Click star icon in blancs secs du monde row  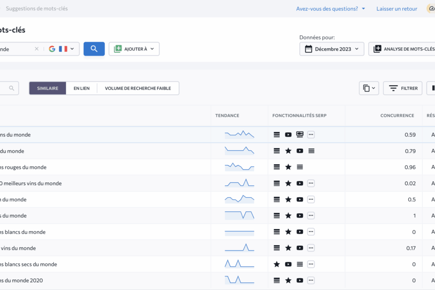(x=276, y=264)
